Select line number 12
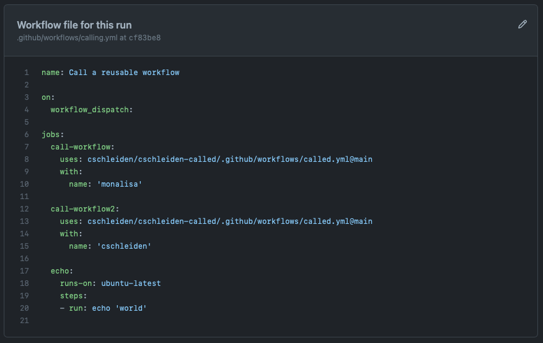 25,209
